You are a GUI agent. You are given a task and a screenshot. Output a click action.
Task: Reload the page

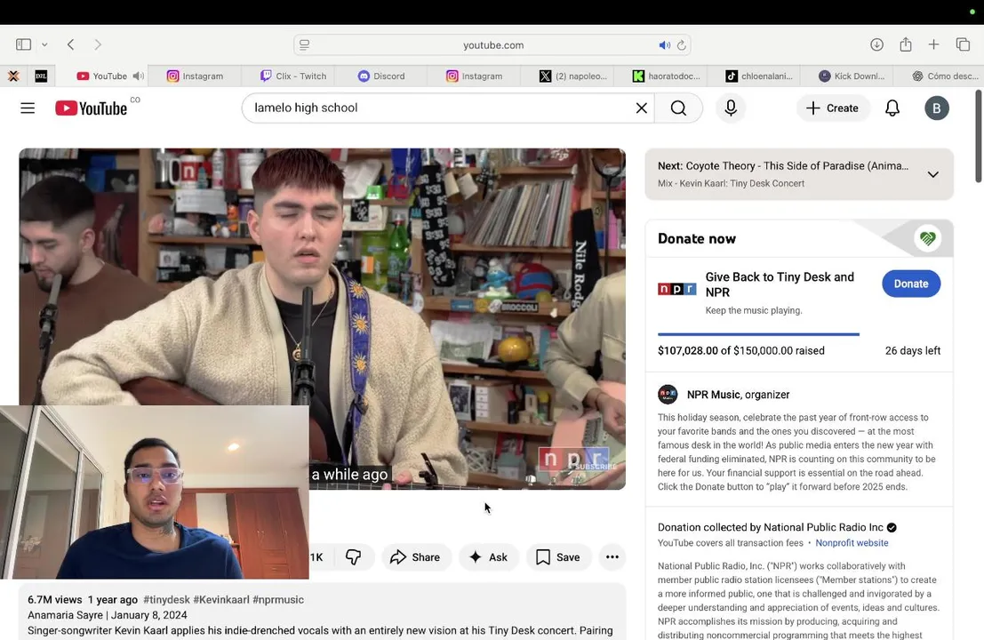[682, 45]
